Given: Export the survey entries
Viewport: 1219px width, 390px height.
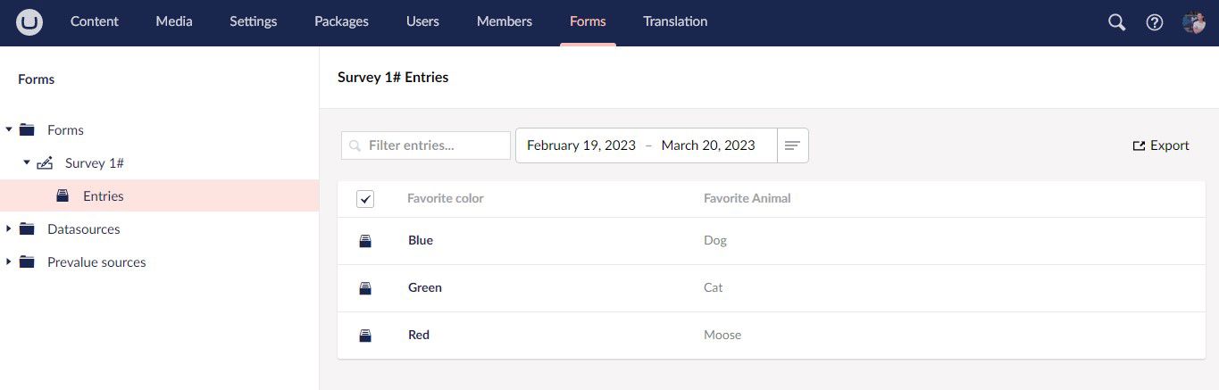Looking at the screenshot, I should (1161, 145).
